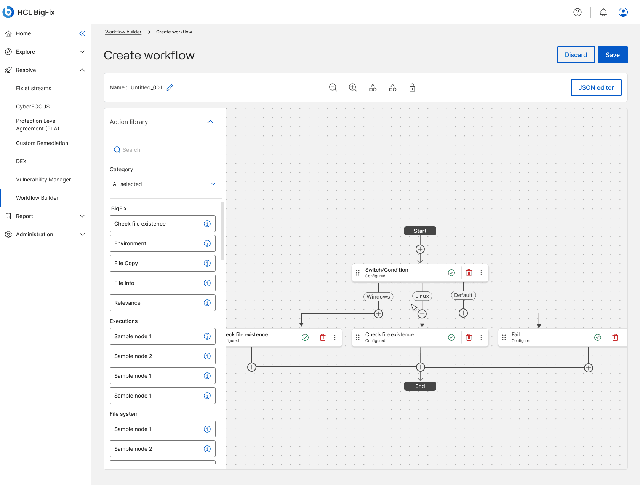Click the action library Search field
Viewport: 640px width, 485px height.
pyautogui.click(x=165, y=150)
